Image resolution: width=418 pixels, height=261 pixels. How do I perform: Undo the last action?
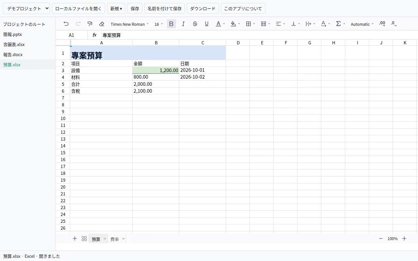click(x=66, y=24)
